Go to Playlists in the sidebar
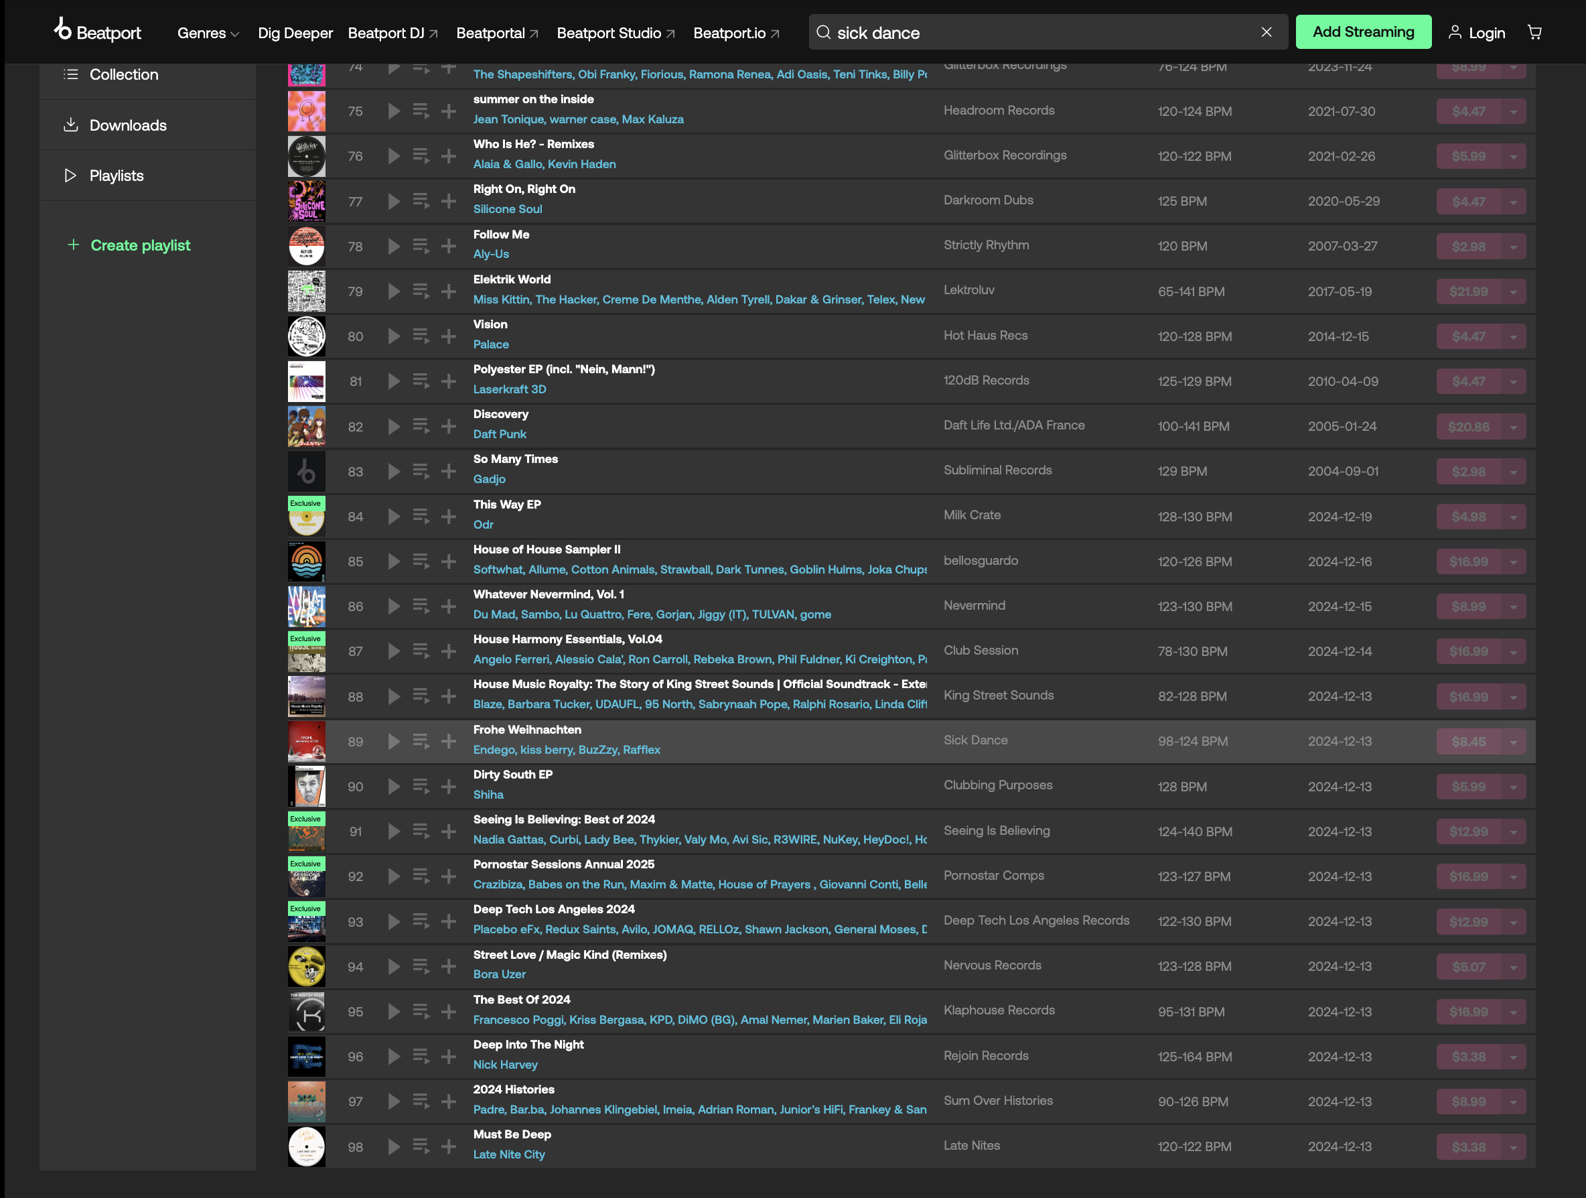Screen dimensions: 1586x1198 point(116,175)
